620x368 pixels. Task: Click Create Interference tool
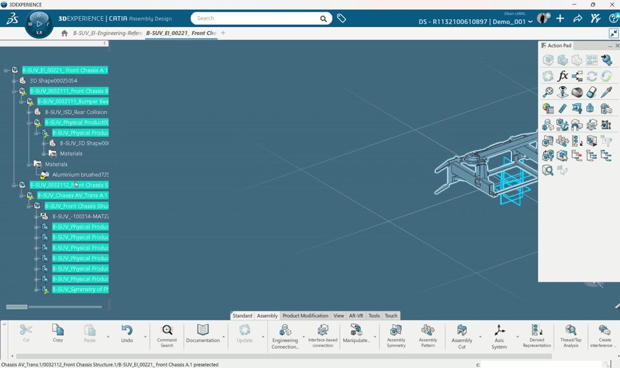point(603,336)
